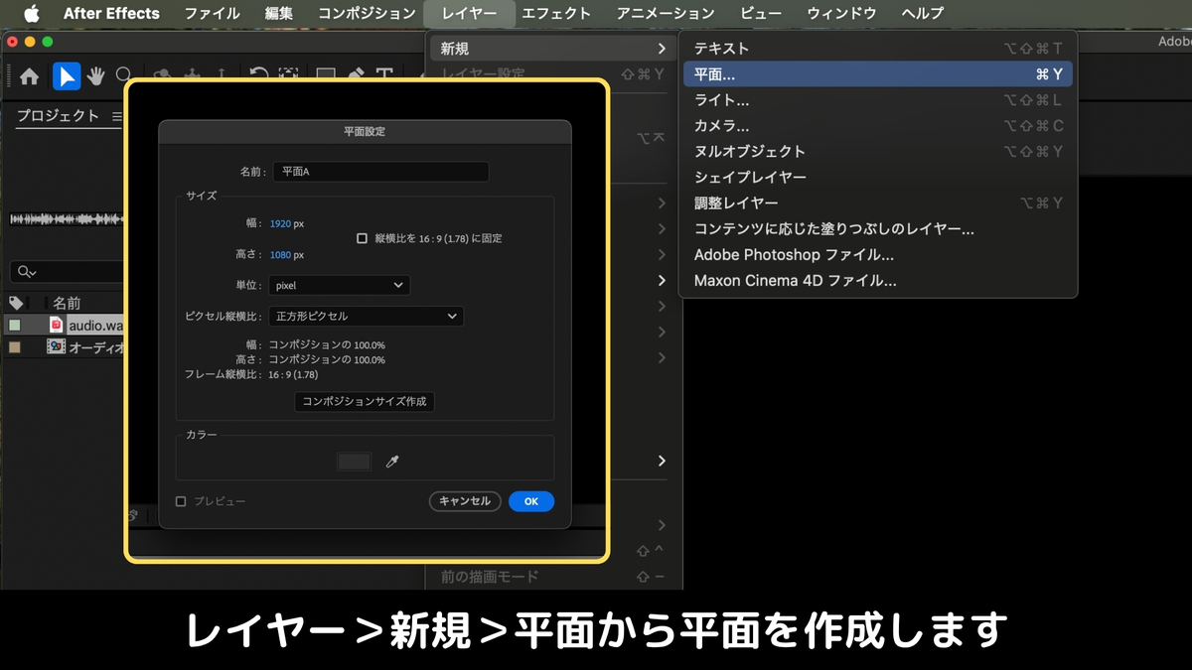Choose カメラ... from the submenu
The width and height of the screenshot is (1192, 670).
click(878, 125)
